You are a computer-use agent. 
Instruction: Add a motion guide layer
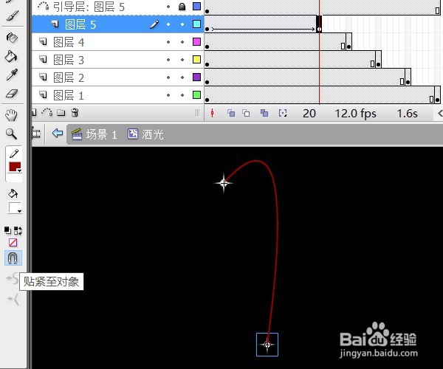47,113
